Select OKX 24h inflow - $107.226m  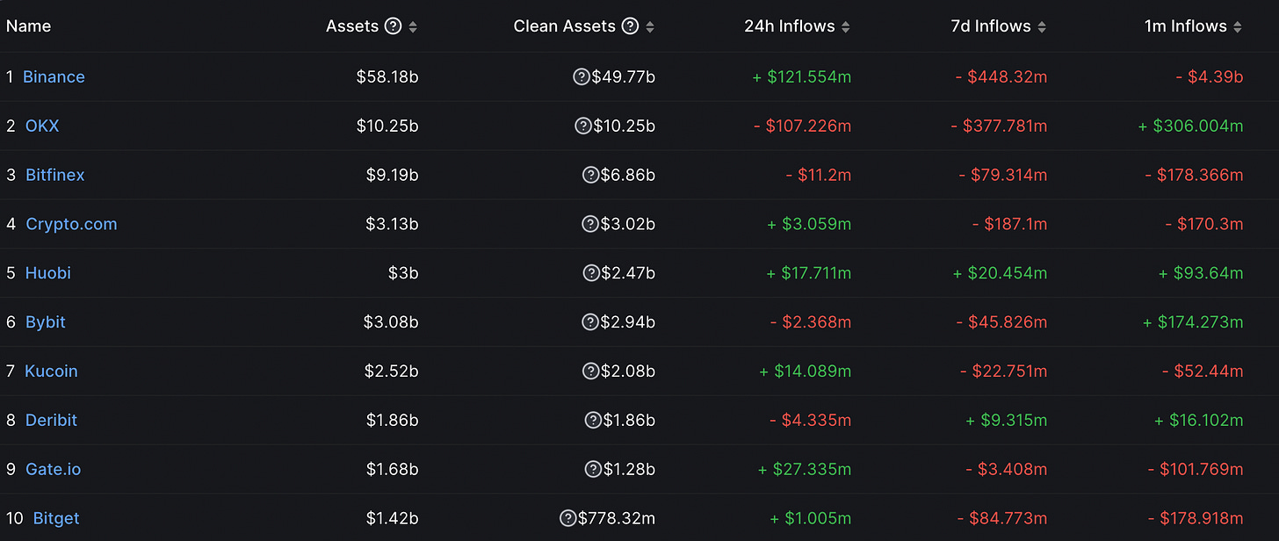(802, 126)
